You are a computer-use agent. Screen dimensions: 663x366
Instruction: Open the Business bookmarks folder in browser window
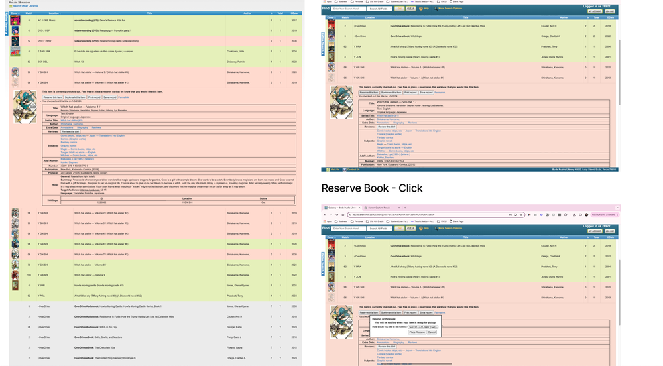point(341,221)
